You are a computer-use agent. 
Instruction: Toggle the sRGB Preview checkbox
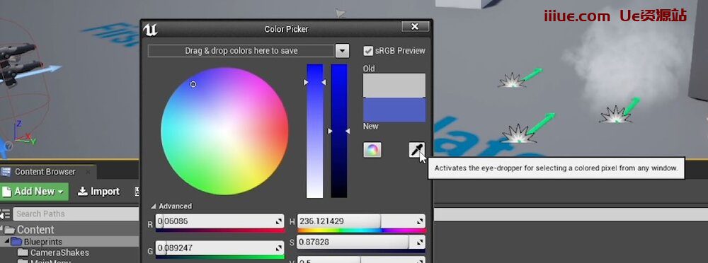368,51
